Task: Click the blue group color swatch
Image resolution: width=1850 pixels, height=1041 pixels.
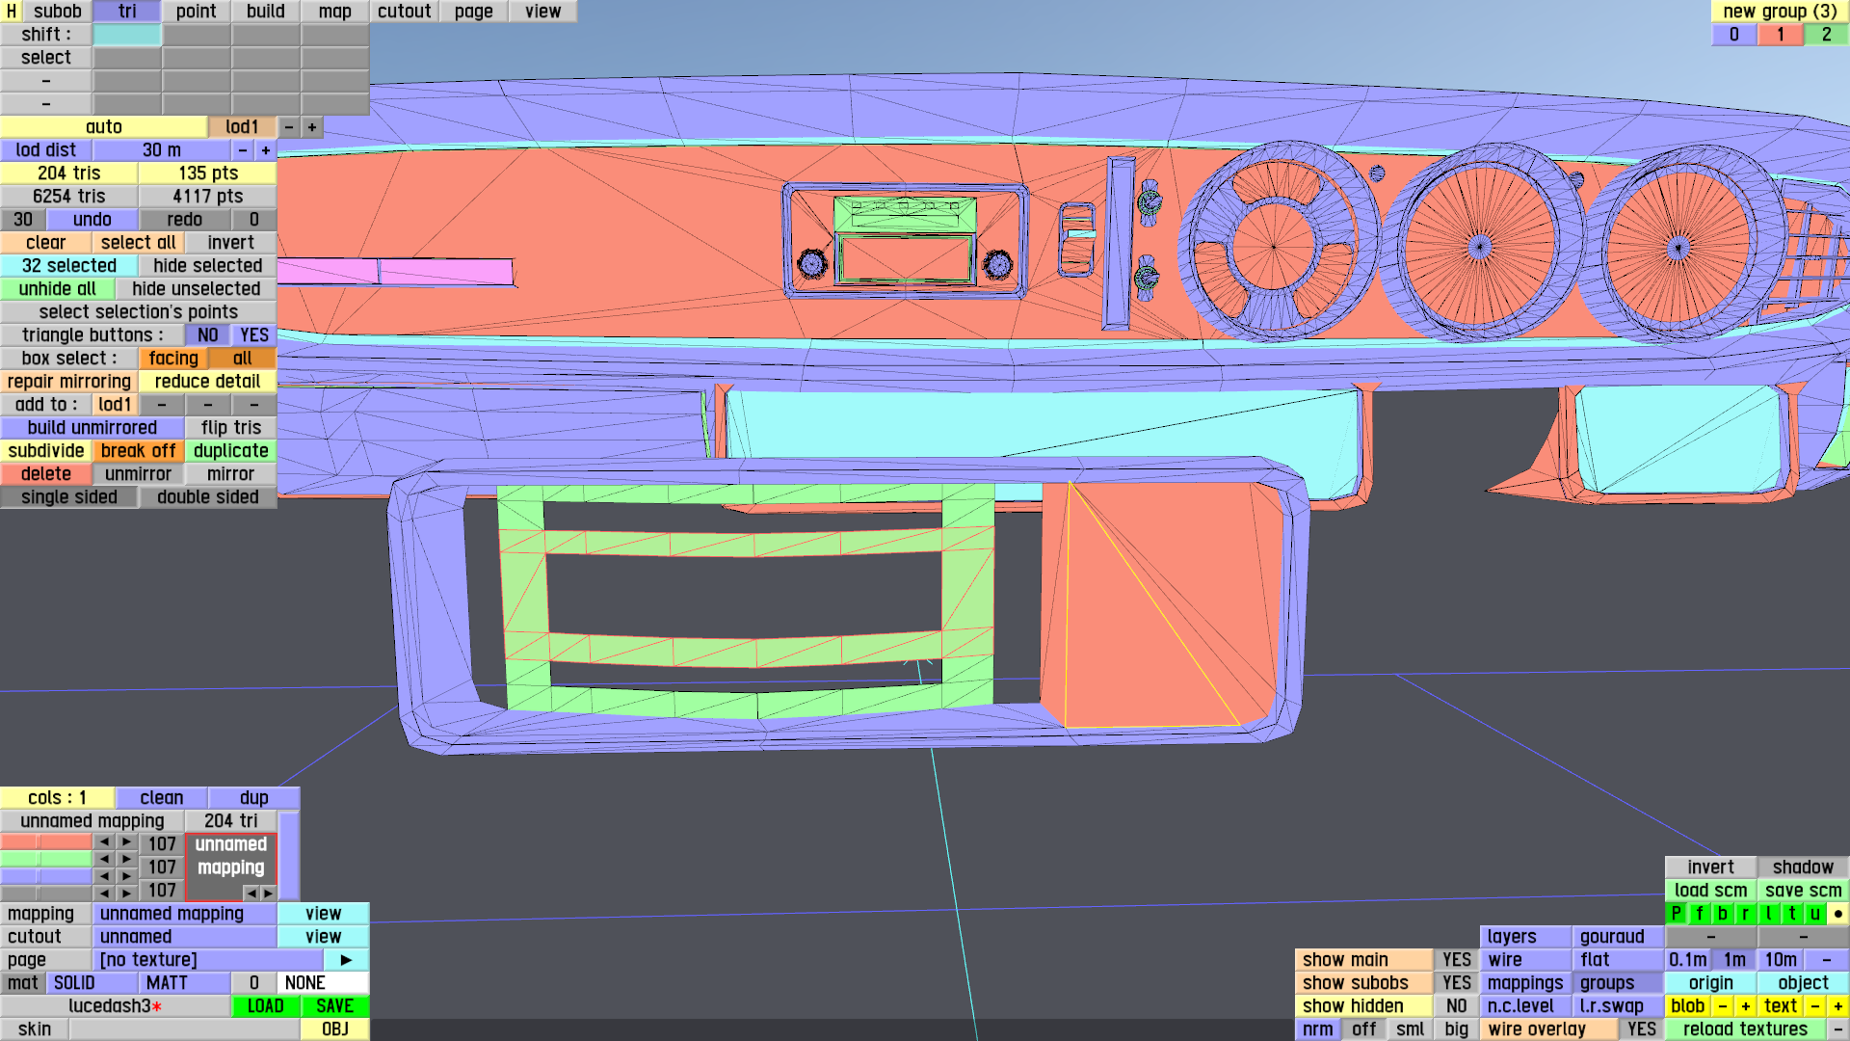Action: pos(45,876)
